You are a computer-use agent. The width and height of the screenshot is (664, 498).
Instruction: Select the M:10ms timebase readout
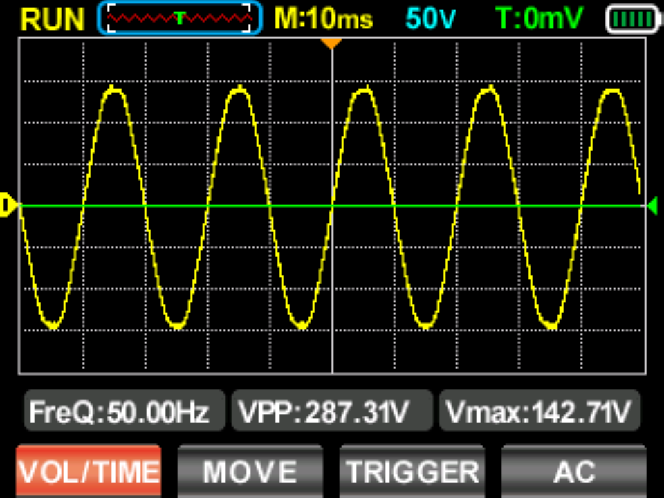pyautogui.click(x=324, y=19)
